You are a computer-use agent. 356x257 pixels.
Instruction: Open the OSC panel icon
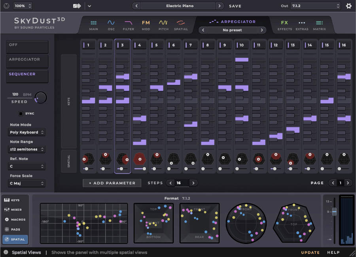[111, 24]
